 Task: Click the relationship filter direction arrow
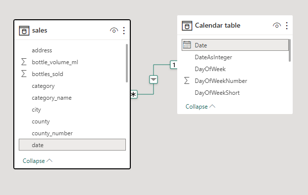click(x=154, y=79)
